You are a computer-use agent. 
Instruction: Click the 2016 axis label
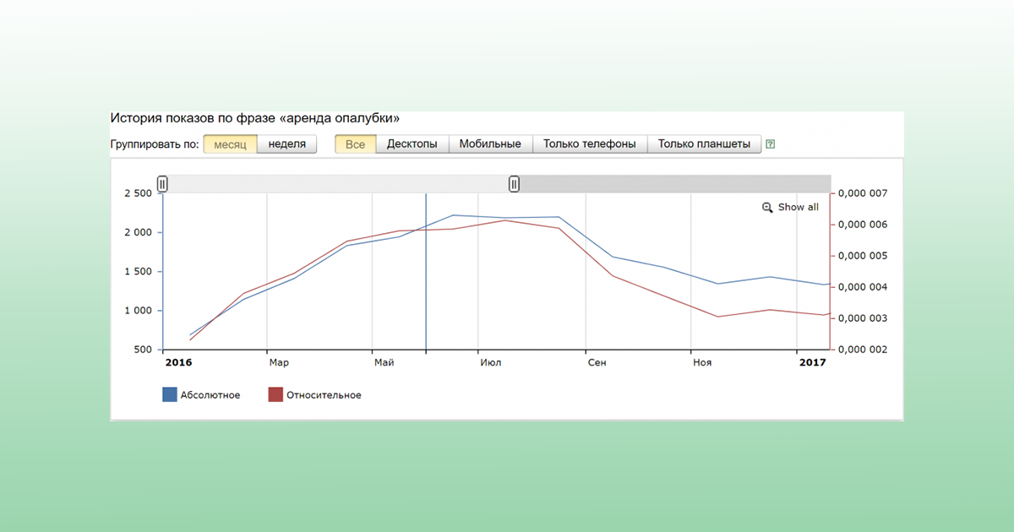point(178,362)
